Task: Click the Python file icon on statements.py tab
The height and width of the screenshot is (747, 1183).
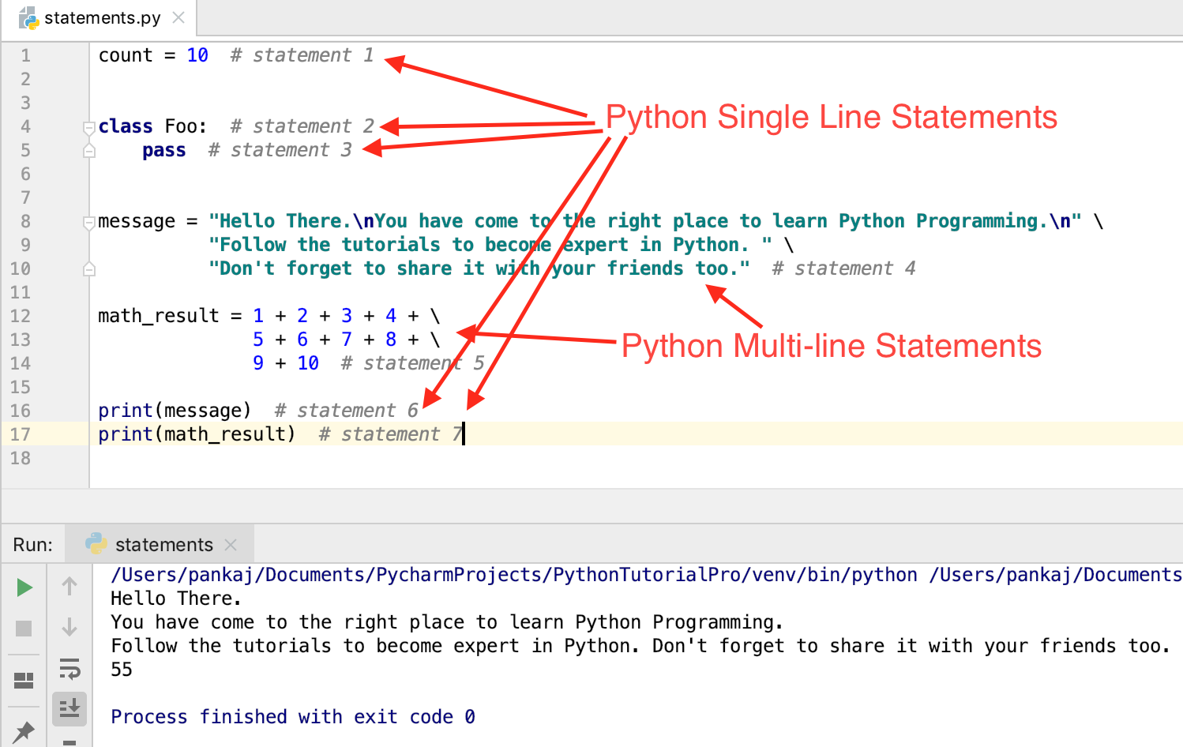Action: [27, 17]
